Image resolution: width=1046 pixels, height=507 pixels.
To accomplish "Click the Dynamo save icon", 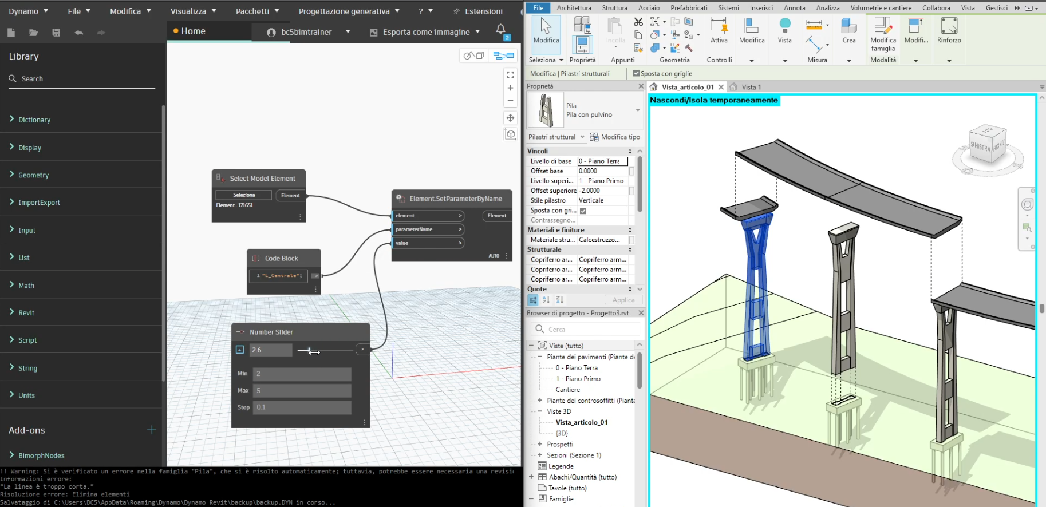I will click(x=56, y=33).
